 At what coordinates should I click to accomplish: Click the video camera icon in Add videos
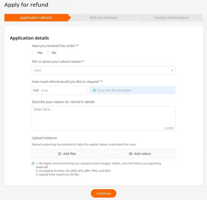(x=131, y=154)
